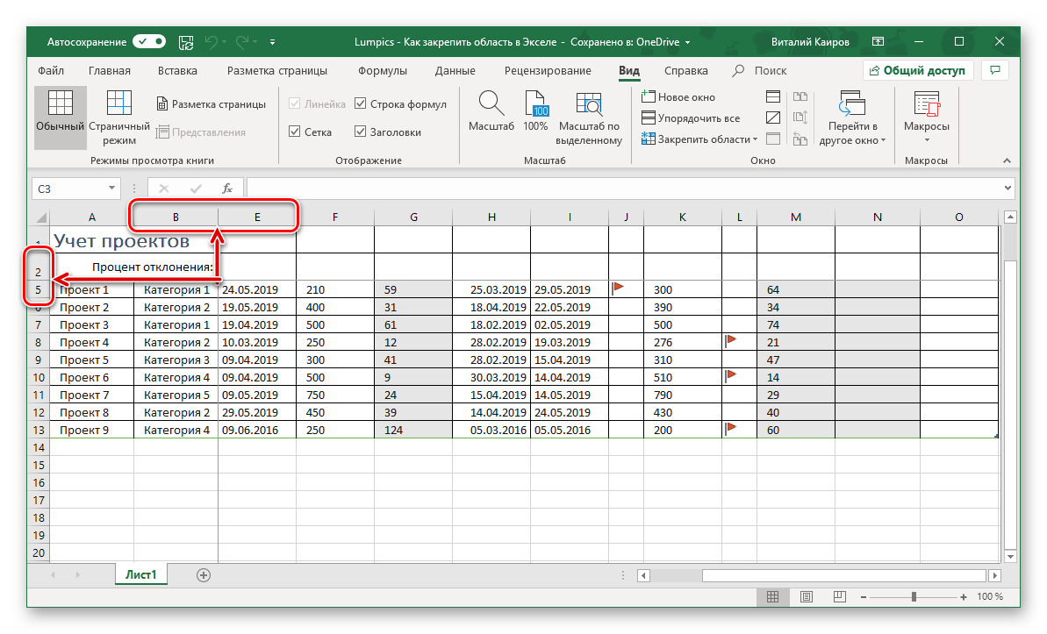Screen dimensions: 1047x634
Task: Click Упорядочить все button
Action: click(690, 118)
